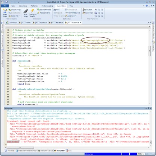Image resolution: width=156 pixels, height=156 pixels.
Task: Click the Import Module icon
Action: 44,10
